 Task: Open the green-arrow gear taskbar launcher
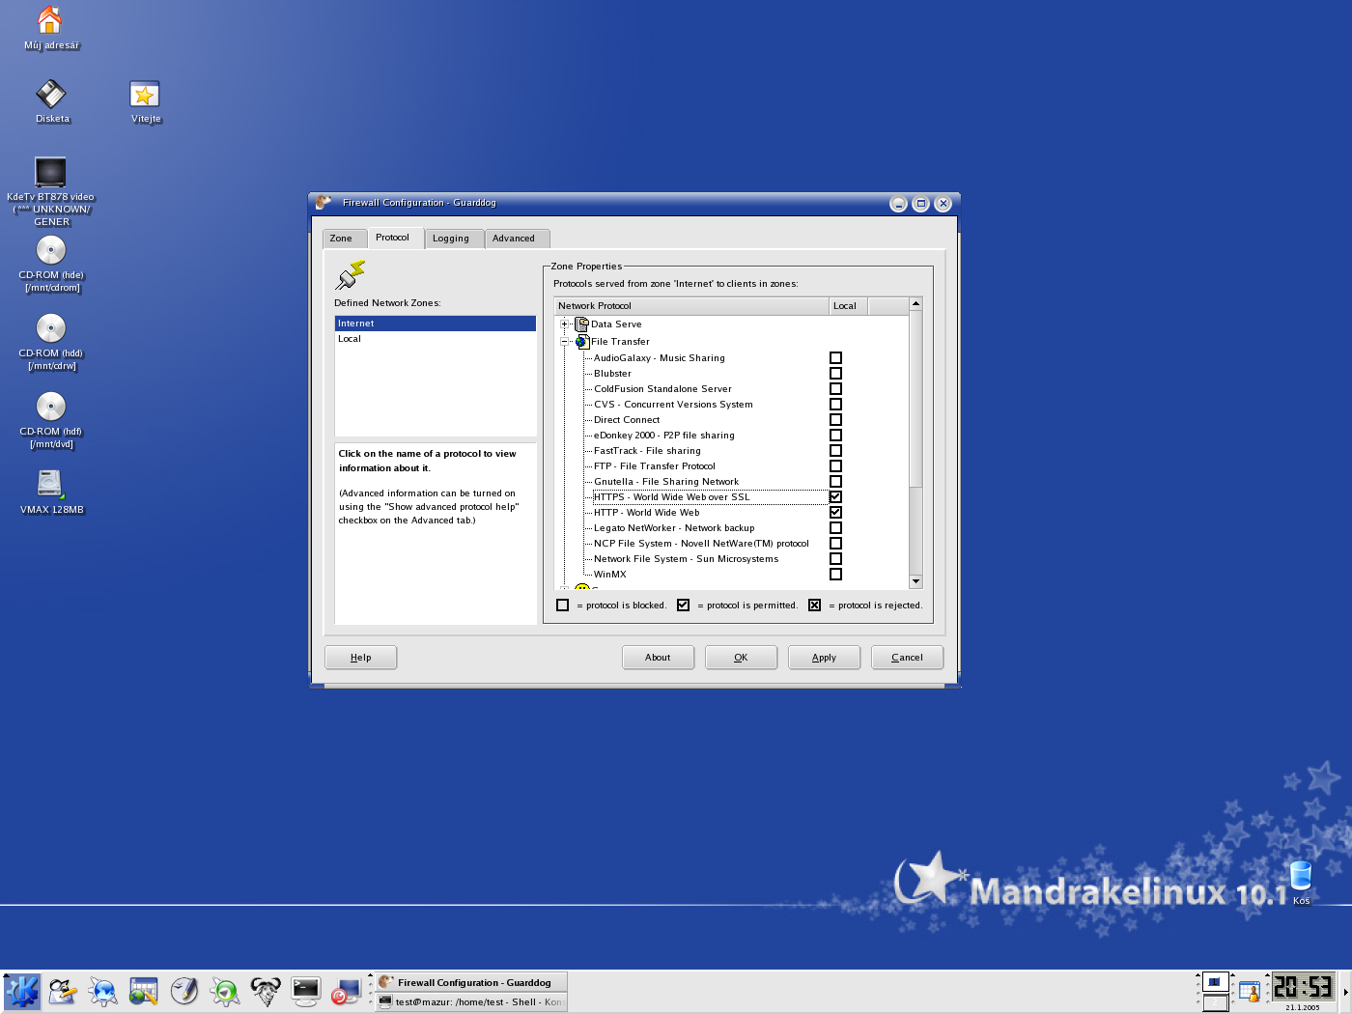(225, 992)
